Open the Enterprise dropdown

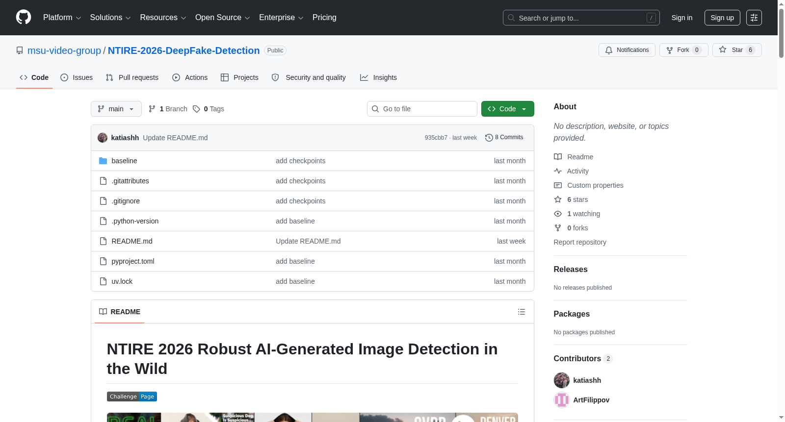tap(281, 18)
